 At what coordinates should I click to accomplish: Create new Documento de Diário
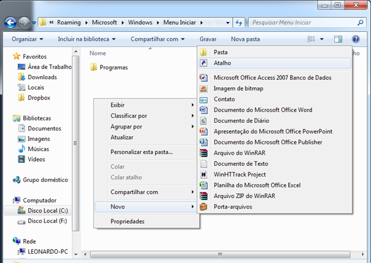275,120
